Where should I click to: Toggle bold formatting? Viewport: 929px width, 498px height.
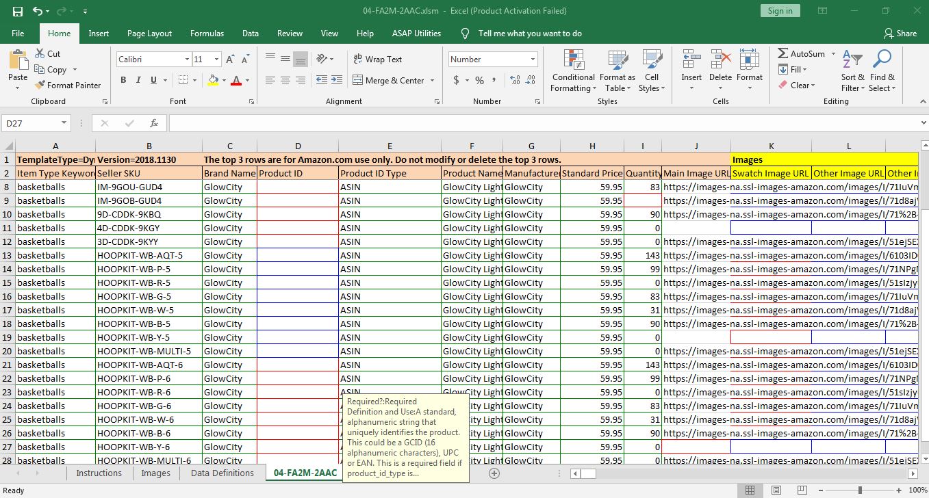[123, 80]
